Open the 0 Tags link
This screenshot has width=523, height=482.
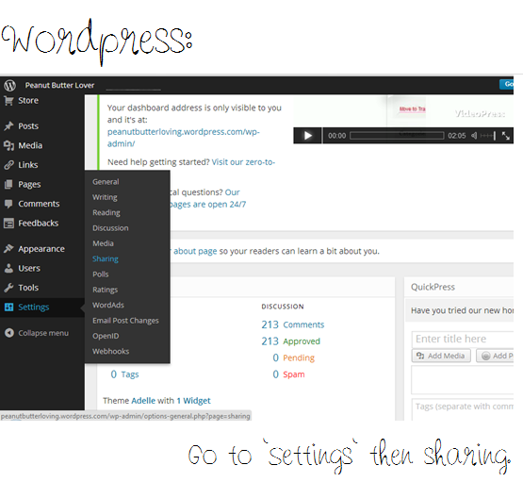coord(124,374)
